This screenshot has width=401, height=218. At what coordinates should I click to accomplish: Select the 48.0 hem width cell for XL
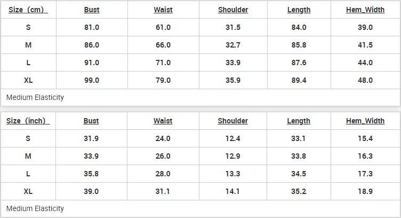[x=365, y=80]
